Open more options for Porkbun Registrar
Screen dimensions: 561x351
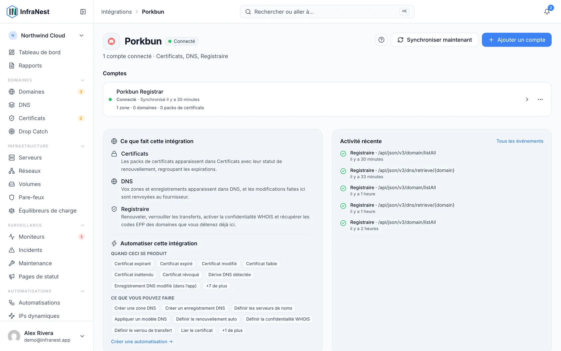coord(540,99)
